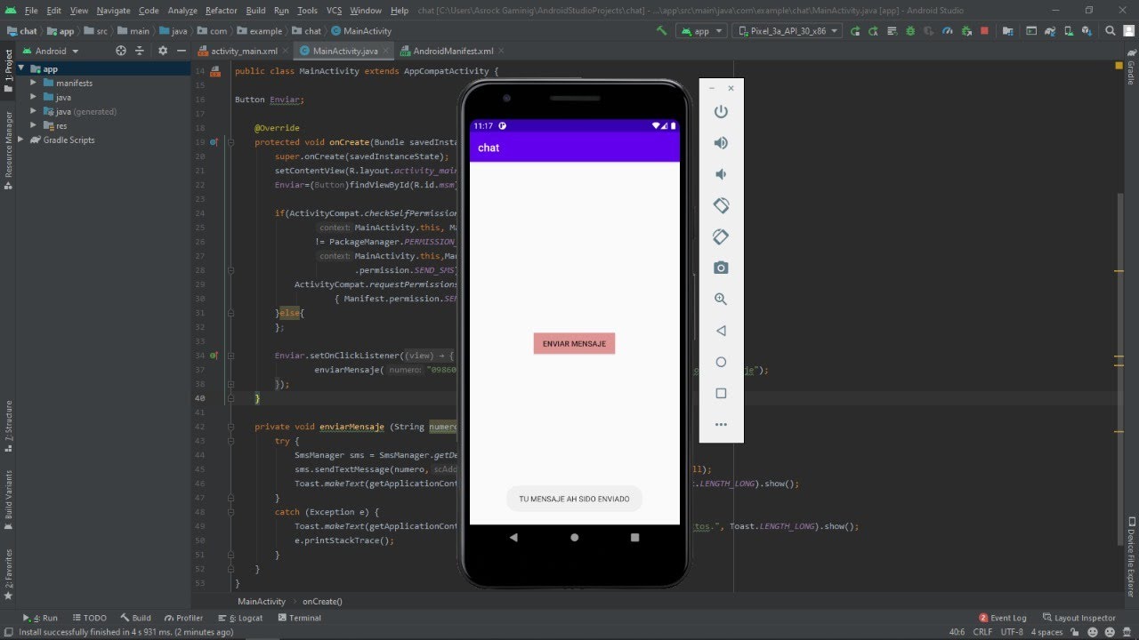Screen dimensions: 1139x640
Task: Click the Make Project hammer icon
Action: point(662,30)
